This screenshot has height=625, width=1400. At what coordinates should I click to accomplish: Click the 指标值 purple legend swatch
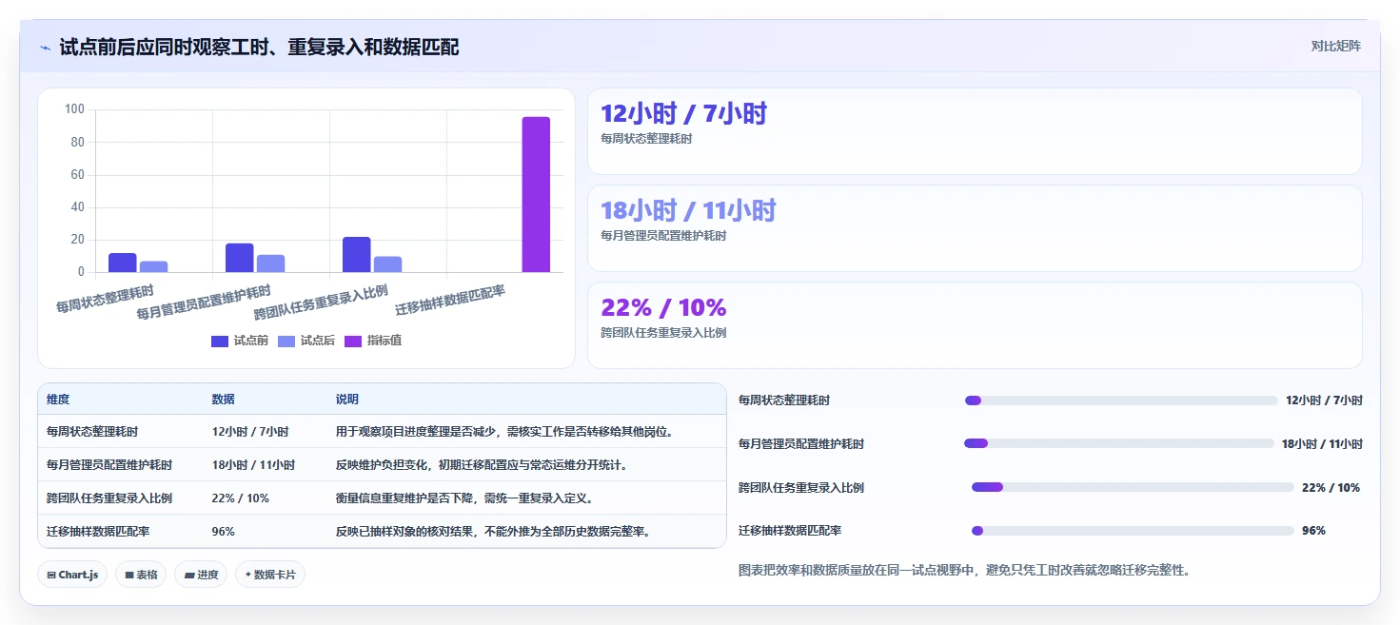coord(353,342)
